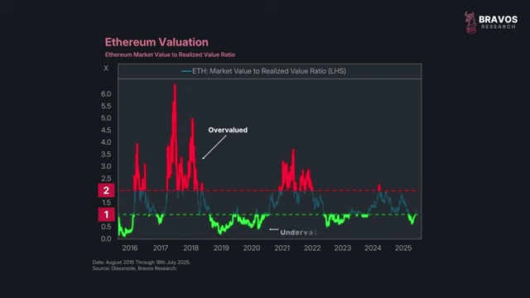
Task: Click the red highlighted '2' threshold label
Action: (x=106, y=190)
